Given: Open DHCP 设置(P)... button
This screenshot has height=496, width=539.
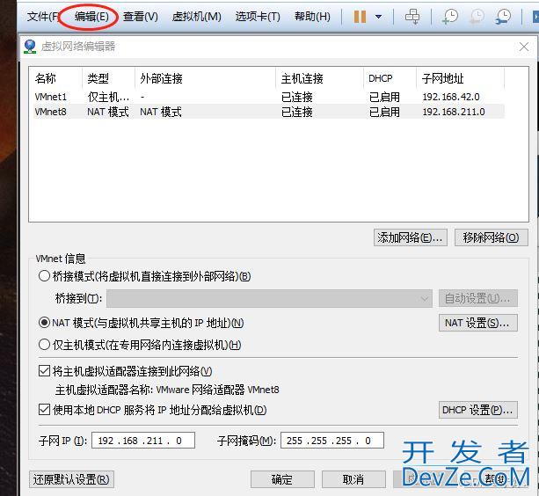Looking at the screenshot, I should click(478, 410).
